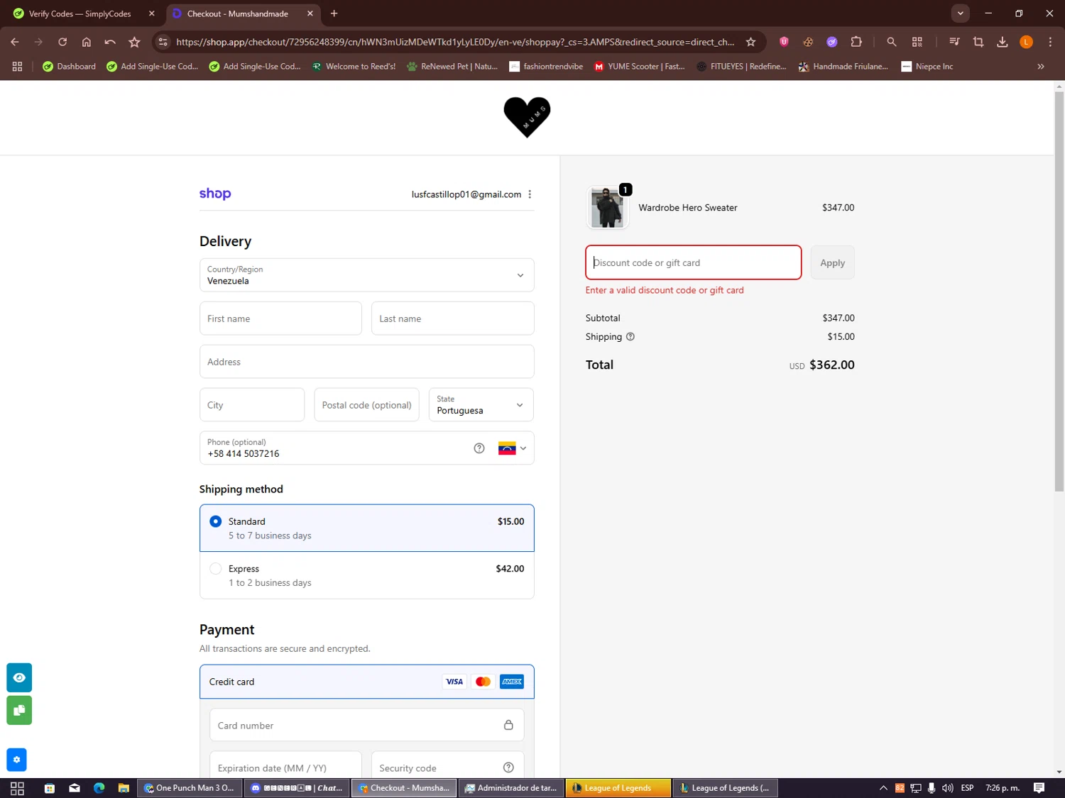Open Administrador de tareas taskbar window
The width and height of the screenshot is (1065, 798).
510,788
